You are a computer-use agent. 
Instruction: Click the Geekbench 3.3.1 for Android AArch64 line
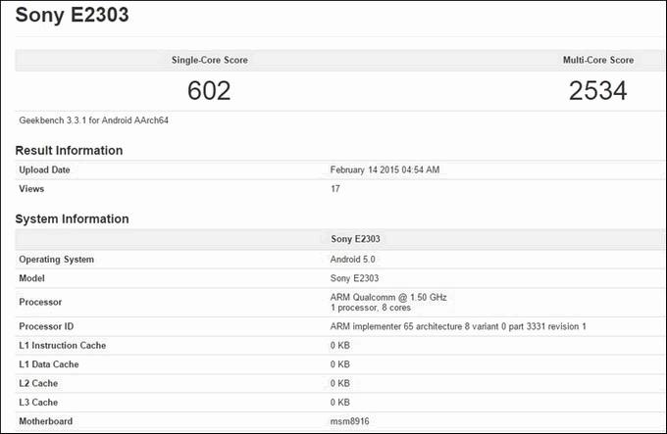click(93, 121)
